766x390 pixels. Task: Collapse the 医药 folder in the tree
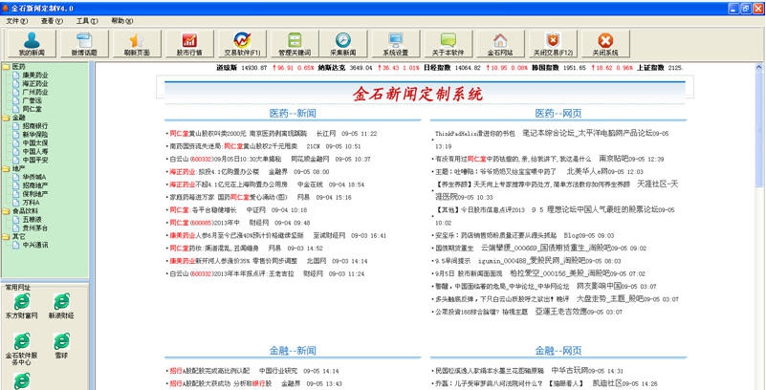point(6,66)
